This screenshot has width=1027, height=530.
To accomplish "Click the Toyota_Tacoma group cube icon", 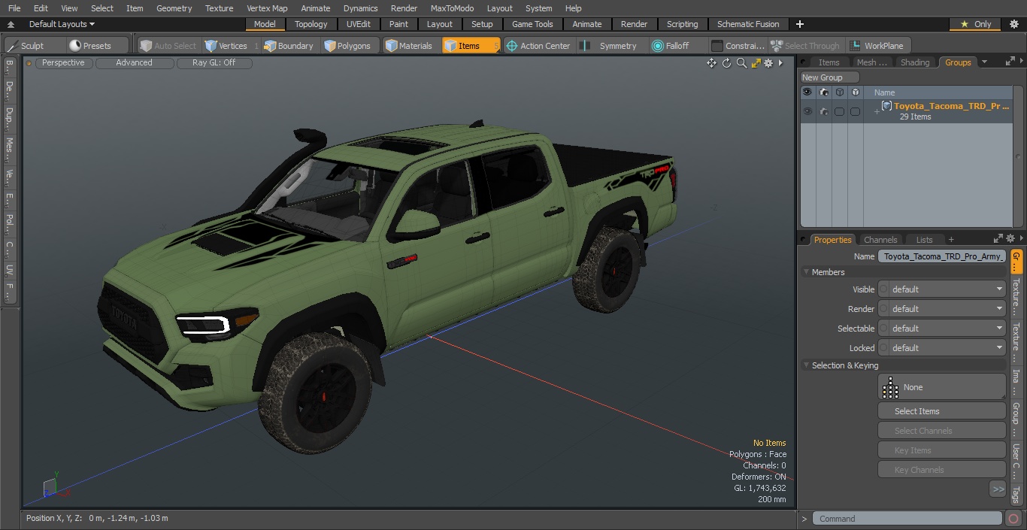I will tap(887, 106).
